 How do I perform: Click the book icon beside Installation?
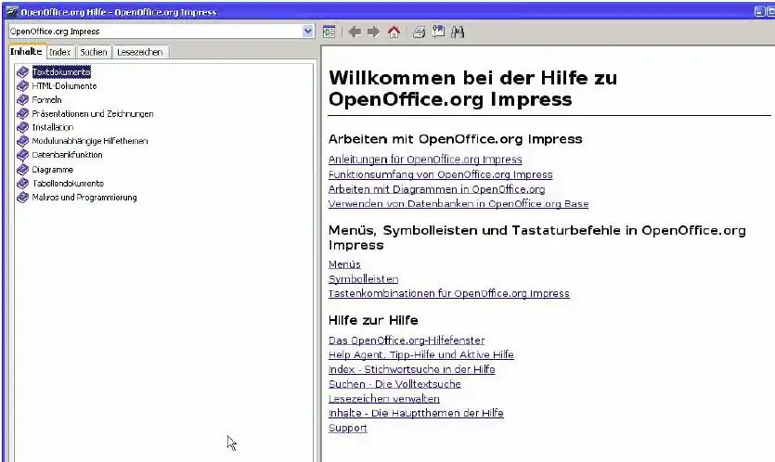click(x=22, y=127)
